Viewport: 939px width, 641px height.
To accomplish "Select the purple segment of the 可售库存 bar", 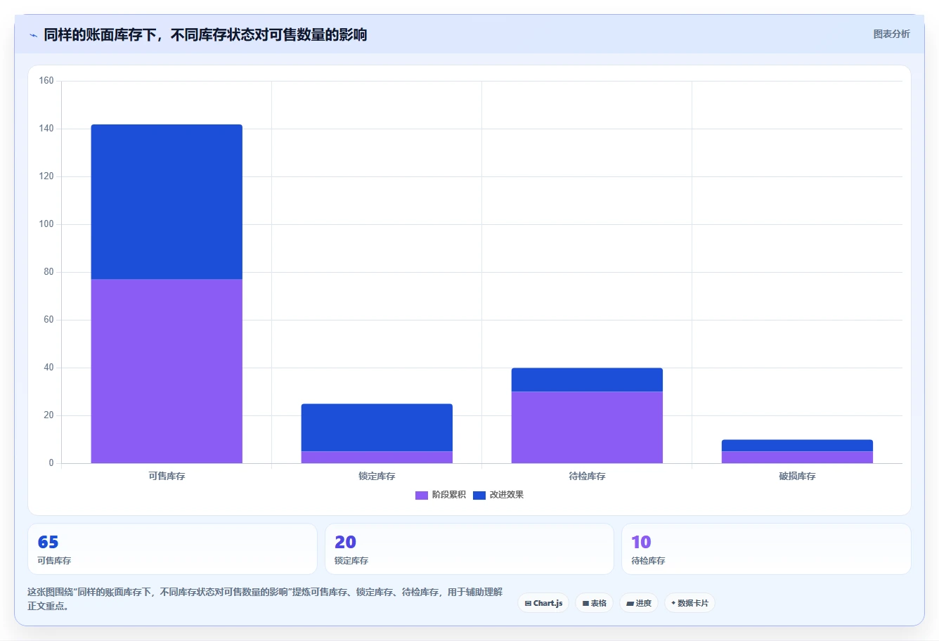I will pos(167,371).
